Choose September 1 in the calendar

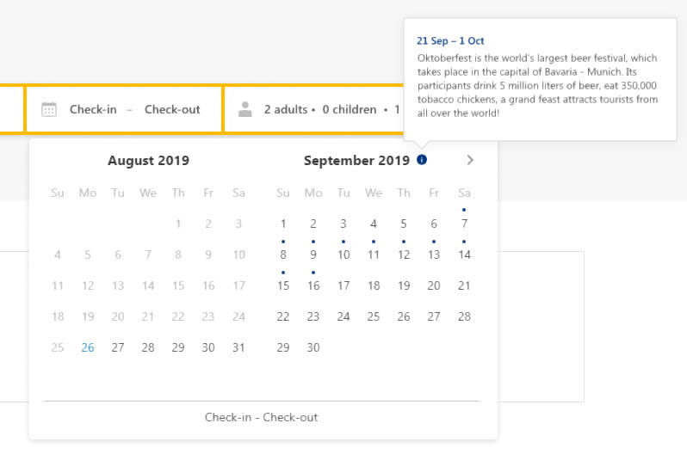[283, 224]
